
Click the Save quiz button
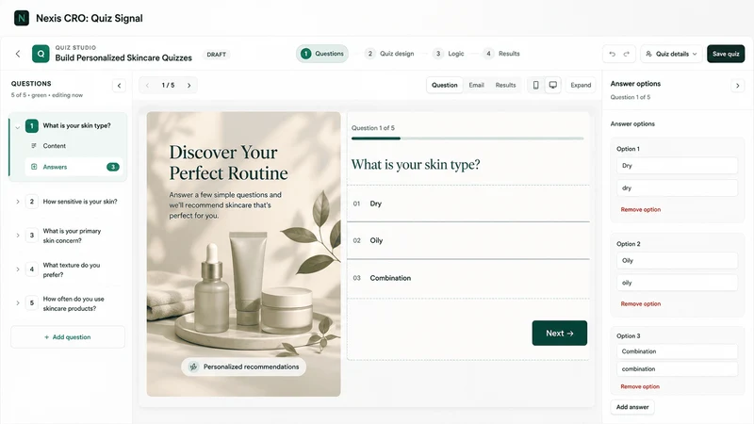[726, 54]
